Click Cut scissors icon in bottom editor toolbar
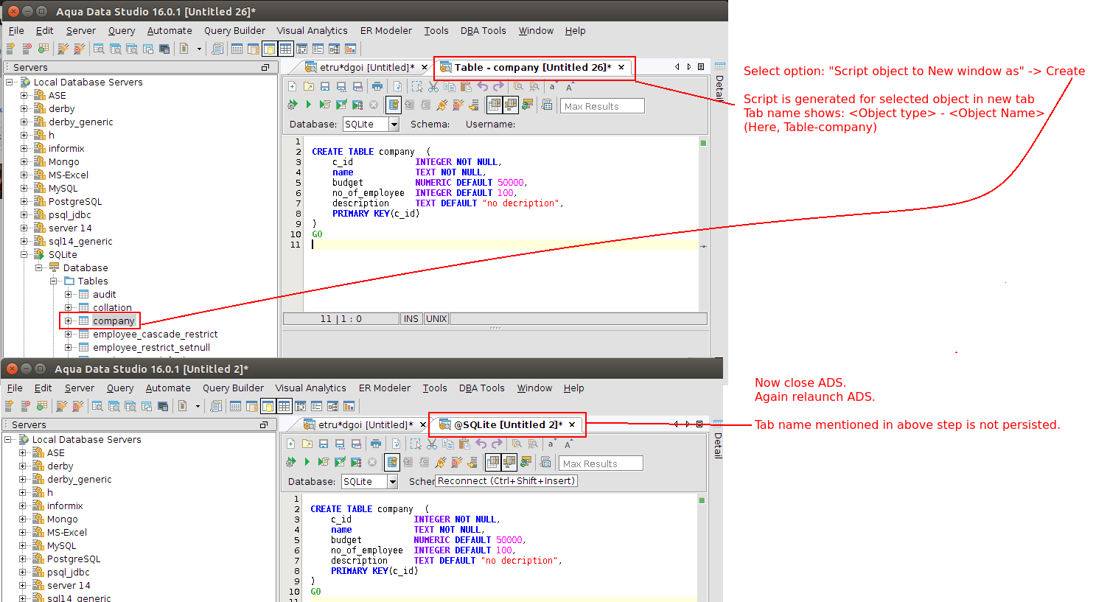This screenshot has width=1110, height=602. click(432, 444)
